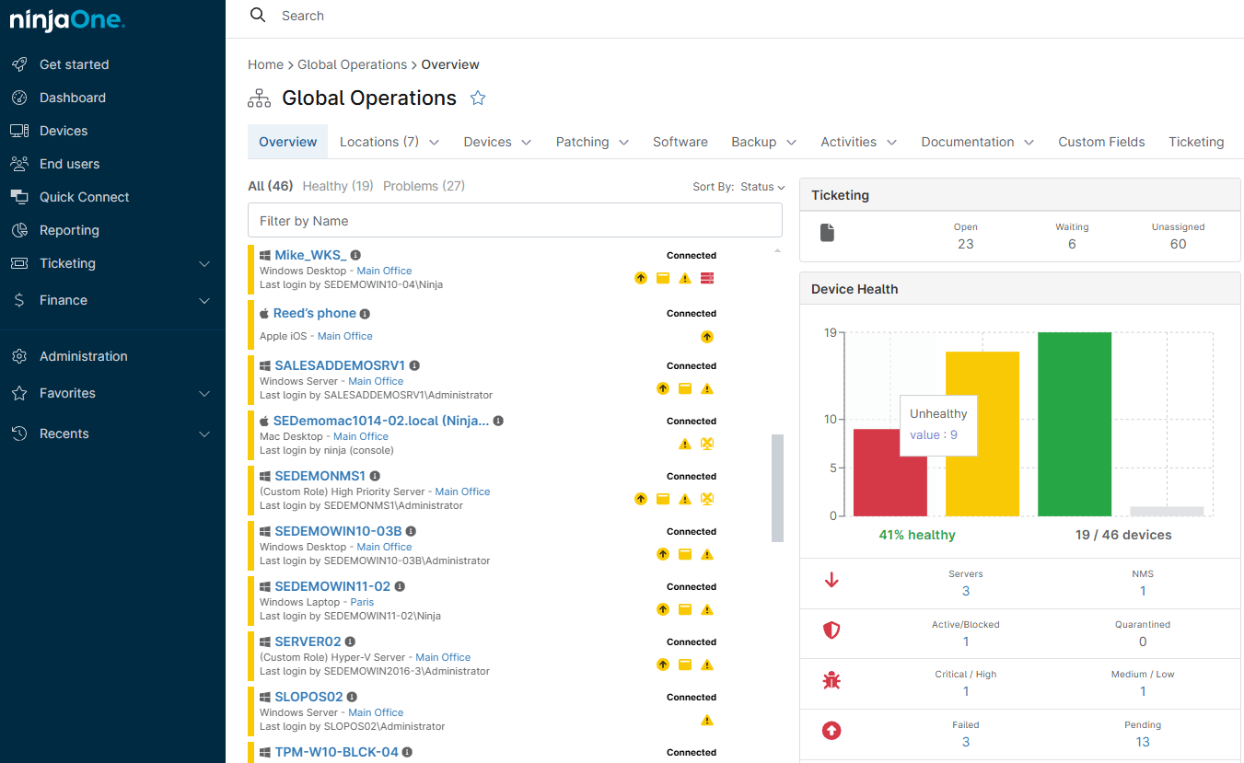The image size is (1244, 763).
Task: Open the Patching dropdown
Action: coord(592,142)
